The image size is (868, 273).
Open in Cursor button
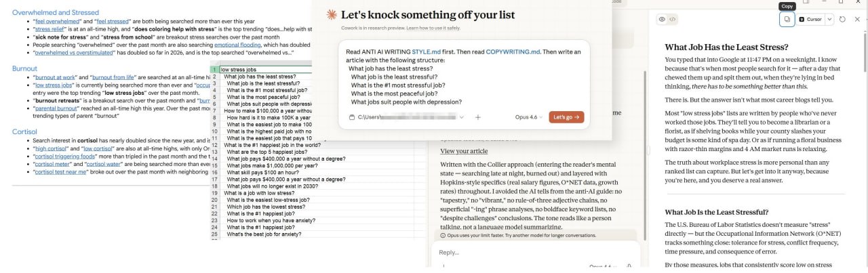point(810,20)
